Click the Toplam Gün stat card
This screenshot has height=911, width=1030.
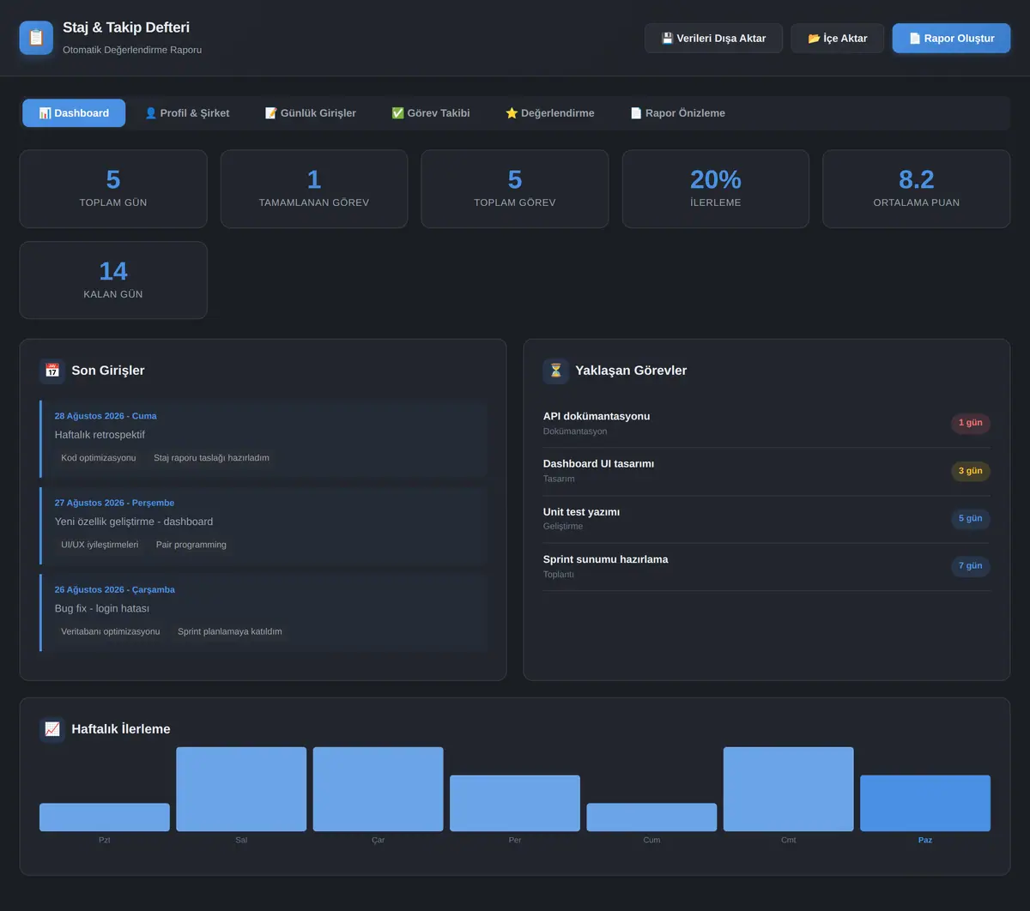(113, 190)
